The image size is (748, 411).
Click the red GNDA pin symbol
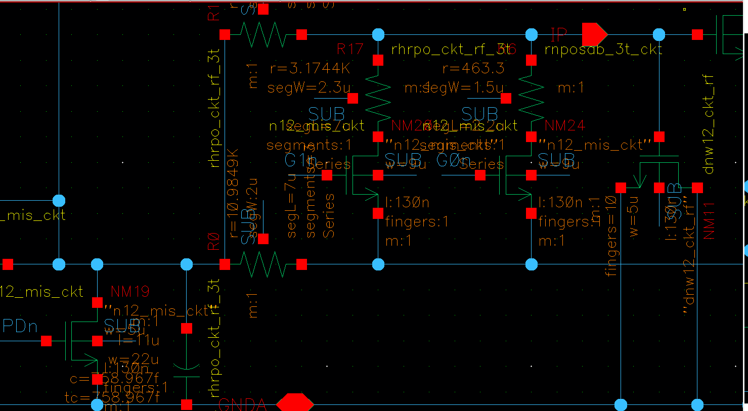[295, 404]
